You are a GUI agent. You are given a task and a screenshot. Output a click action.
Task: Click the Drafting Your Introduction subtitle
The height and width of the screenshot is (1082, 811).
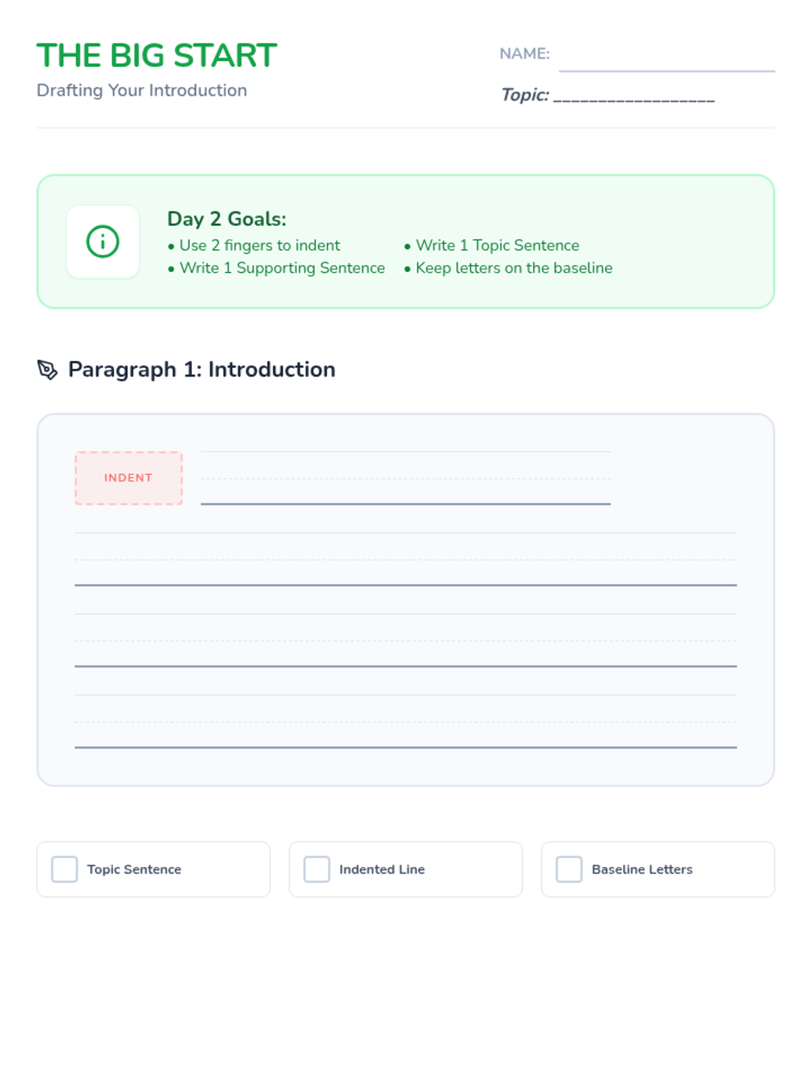click(142, 91)
